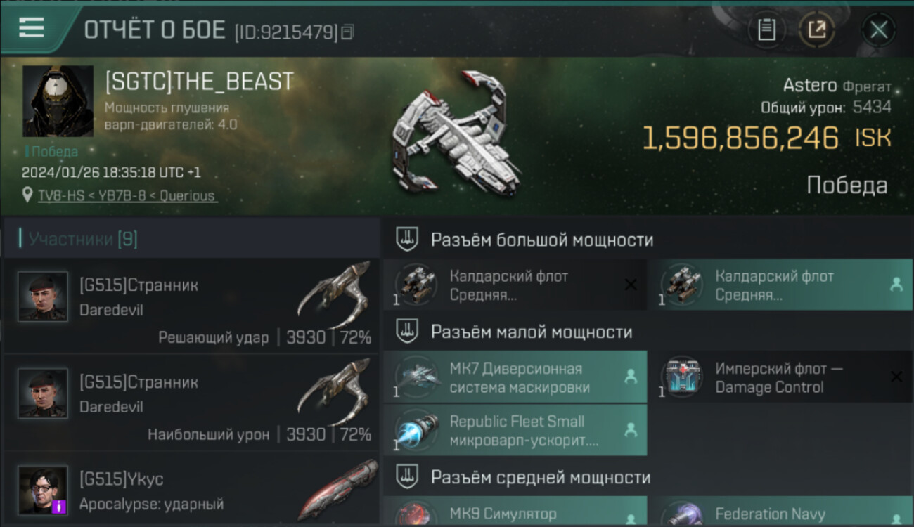Copy the battle report ID icon

348,32
